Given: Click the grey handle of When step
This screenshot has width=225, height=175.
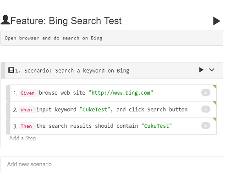Looking at the screenshot, I should point(8,109).
